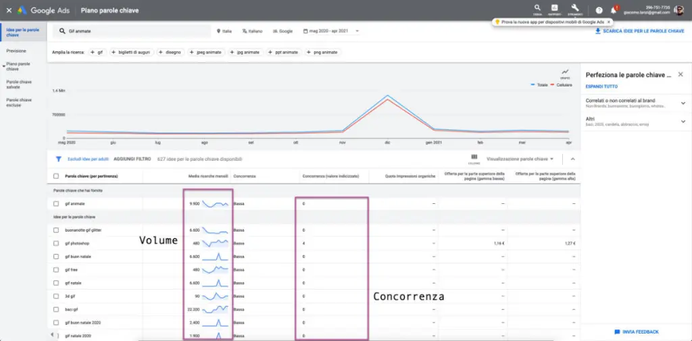Add 'gif' to broaden search
692x341 pixels.
pyautogui.click(x=97, y=52)
